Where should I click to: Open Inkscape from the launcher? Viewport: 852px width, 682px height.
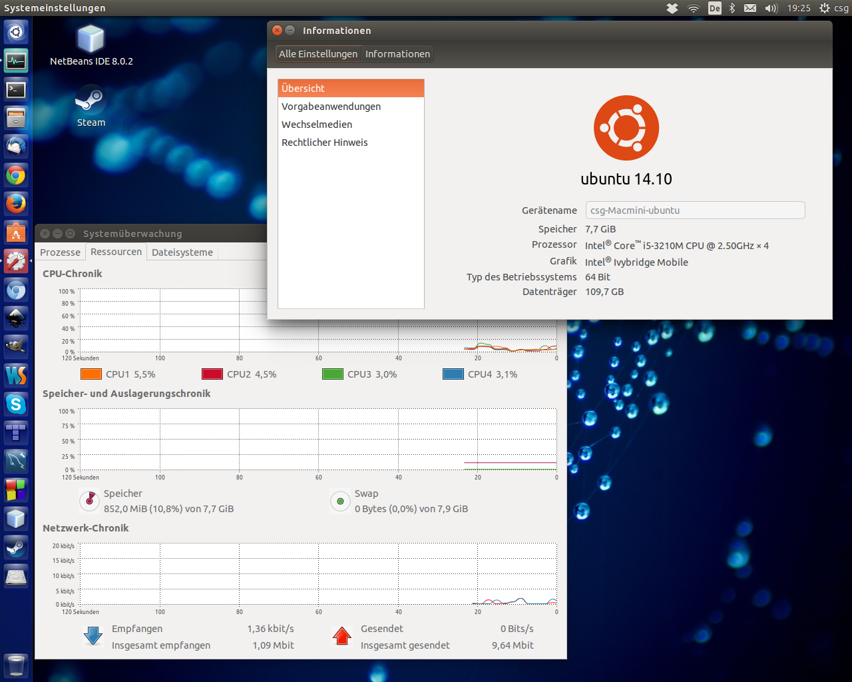[16, 318]
